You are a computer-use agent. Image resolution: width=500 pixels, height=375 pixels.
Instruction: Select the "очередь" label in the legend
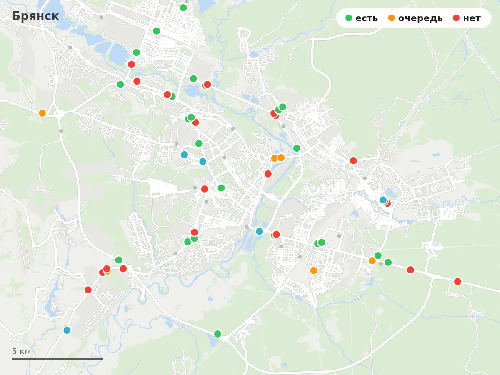tap(420, 18)
